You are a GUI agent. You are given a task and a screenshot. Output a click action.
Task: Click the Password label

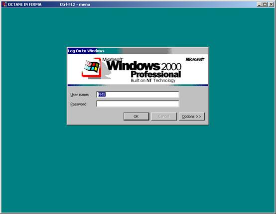pos(79,104)
